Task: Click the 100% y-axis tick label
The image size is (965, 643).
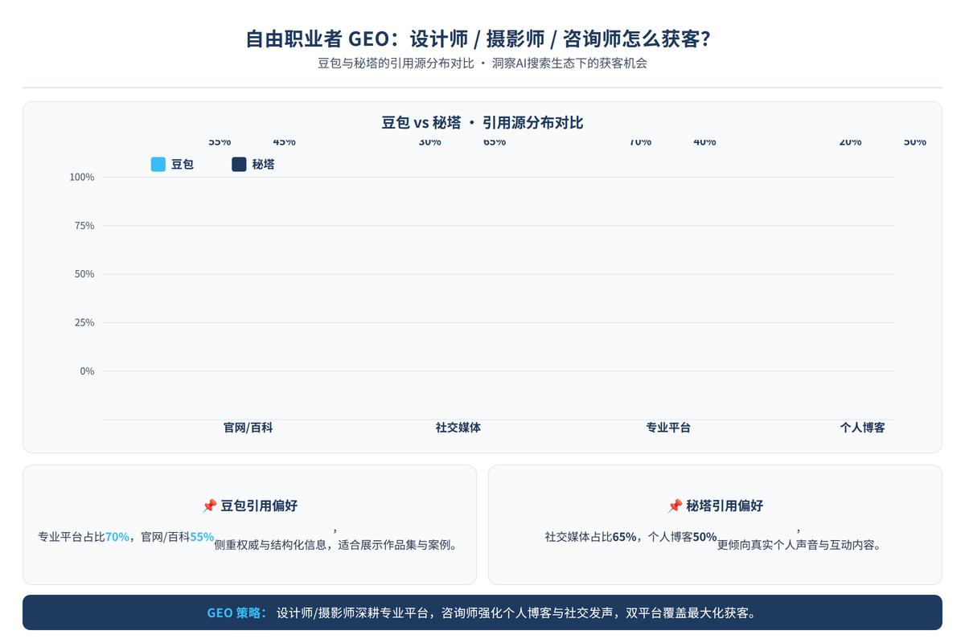Action: click(x=82, y=177)
